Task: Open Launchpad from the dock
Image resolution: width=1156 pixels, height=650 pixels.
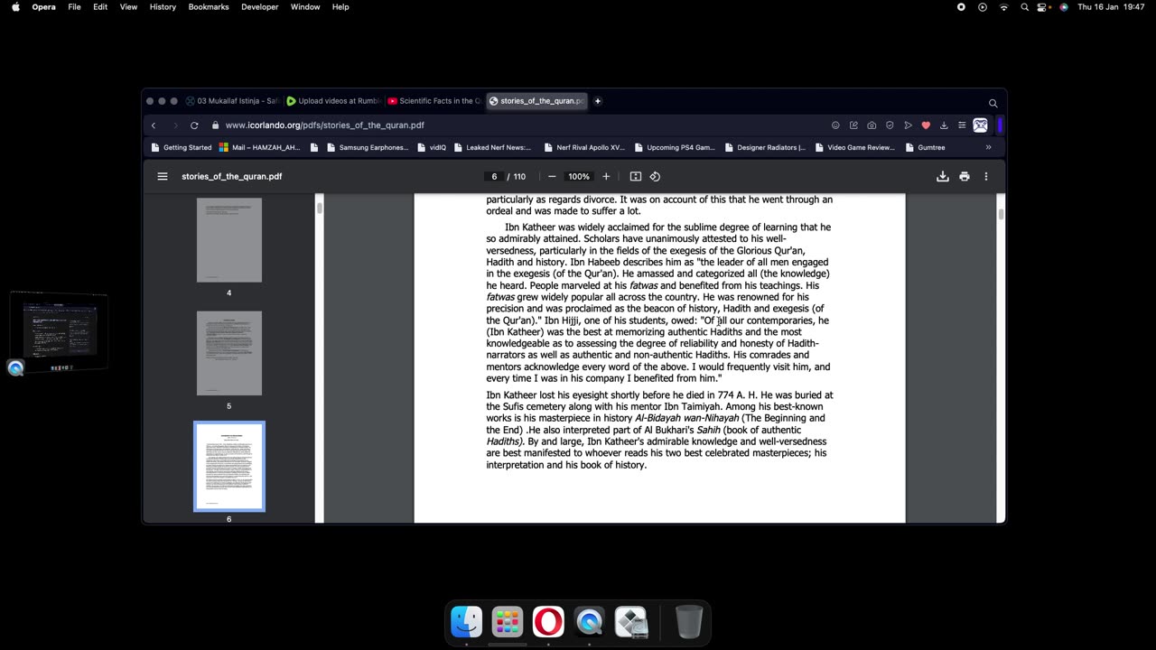Action: 508,622
